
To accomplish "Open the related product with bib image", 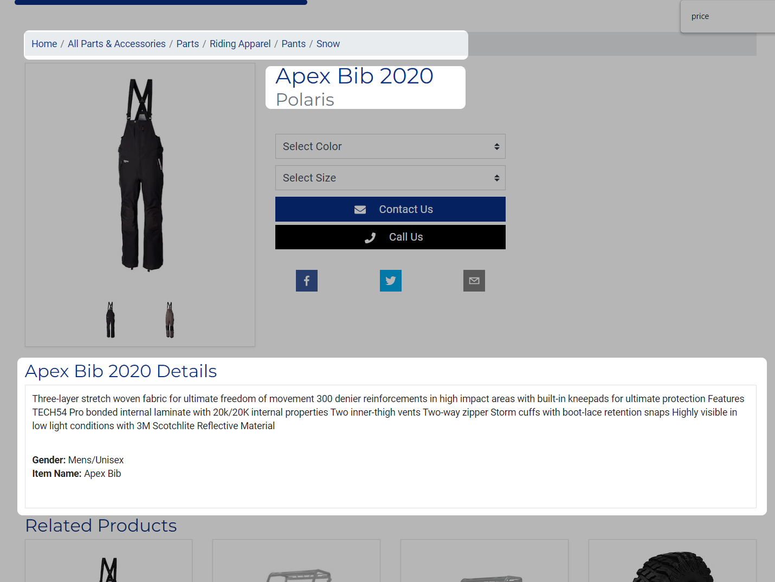I will 108,561.
